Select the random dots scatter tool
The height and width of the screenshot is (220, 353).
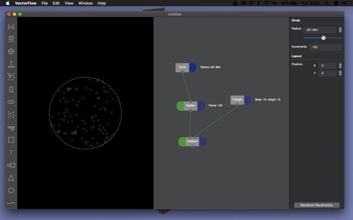coord(11,115)
